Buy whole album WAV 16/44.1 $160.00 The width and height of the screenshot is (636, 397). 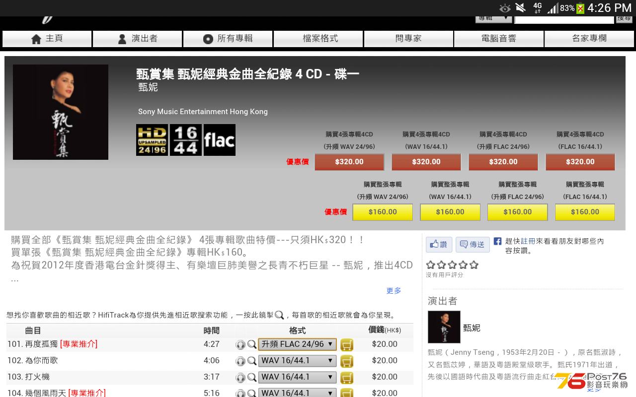point(450,212)
